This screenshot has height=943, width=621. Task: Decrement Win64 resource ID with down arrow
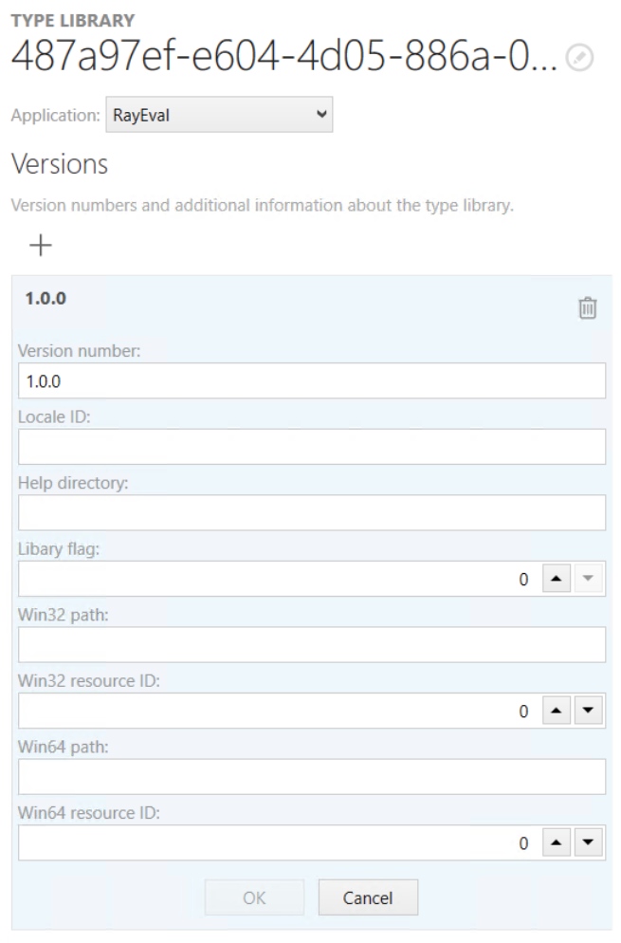(586, 841)
